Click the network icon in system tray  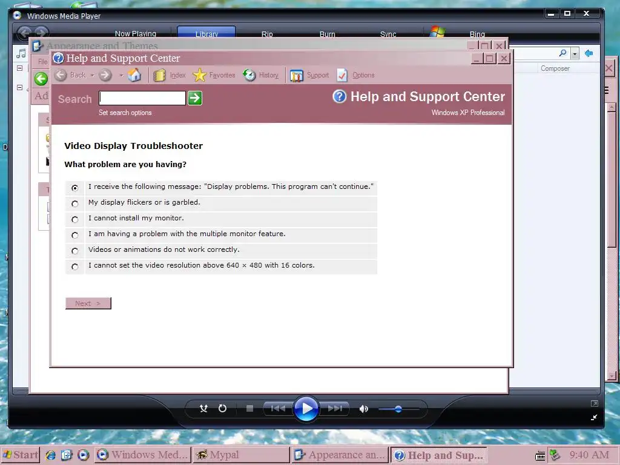[x=555, y=455]
